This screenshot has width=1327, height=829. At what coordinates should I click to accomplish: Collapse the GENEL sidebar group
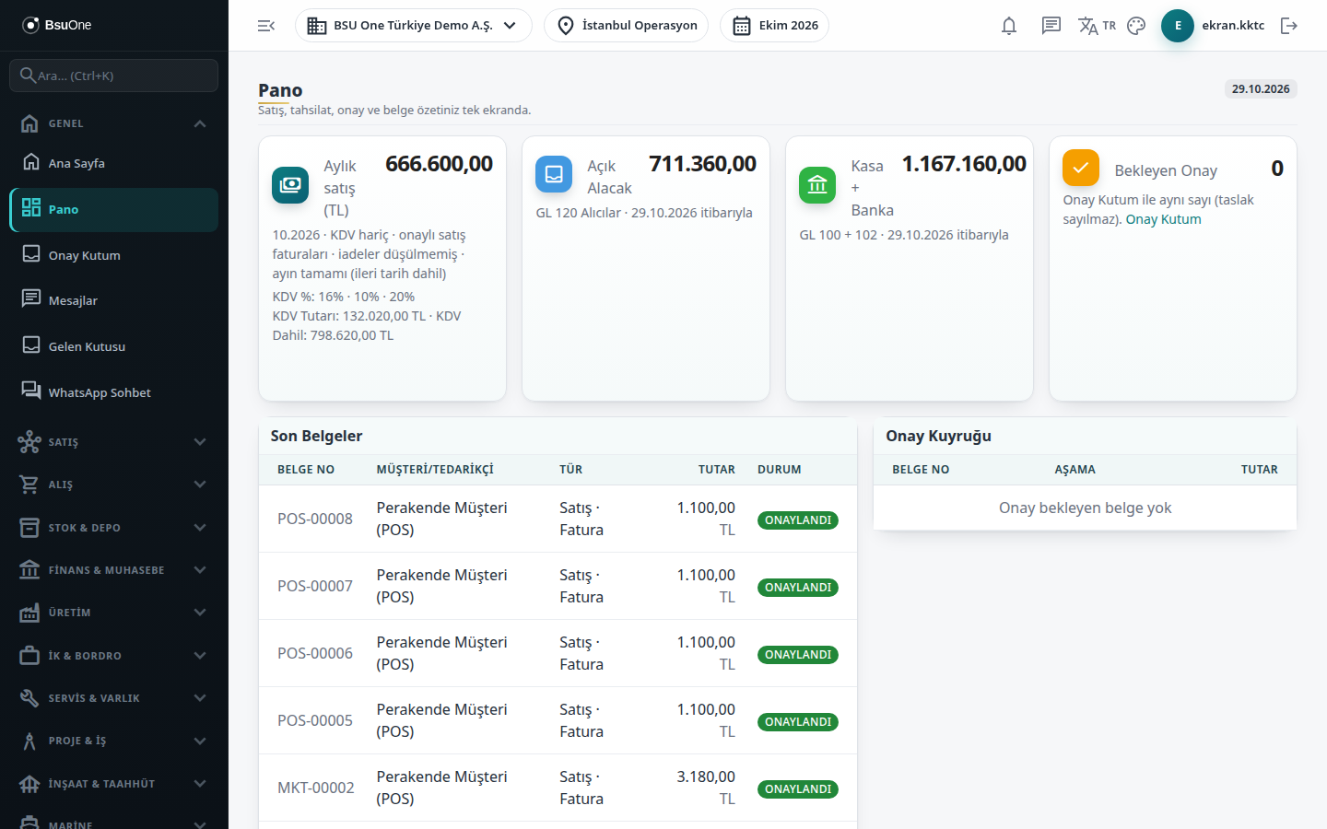pos(114,123)
